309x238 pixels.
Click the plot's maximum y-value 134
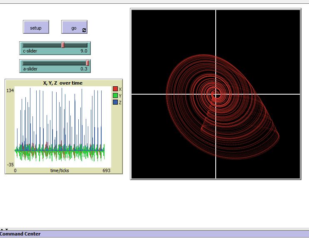[10, 90]
